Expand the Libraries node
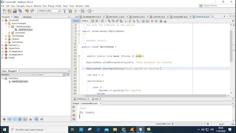 click(x=6, y=39)
